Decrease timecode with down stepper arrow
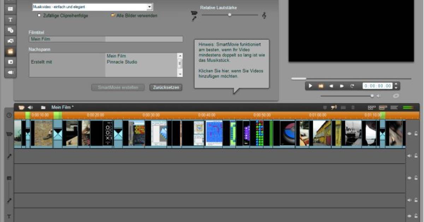This screenshot has width=424, height=222. [396, 88]
